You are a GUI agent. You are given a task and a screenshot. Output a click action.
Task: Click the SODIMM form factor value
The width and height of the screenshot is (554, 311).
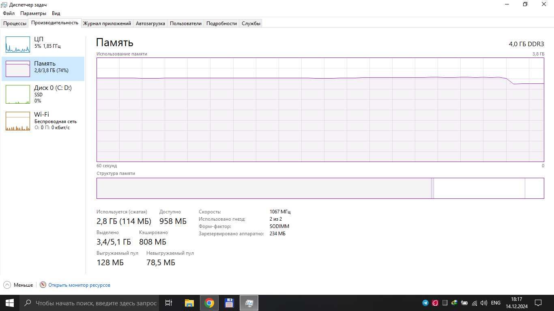(x=279, y=226)
